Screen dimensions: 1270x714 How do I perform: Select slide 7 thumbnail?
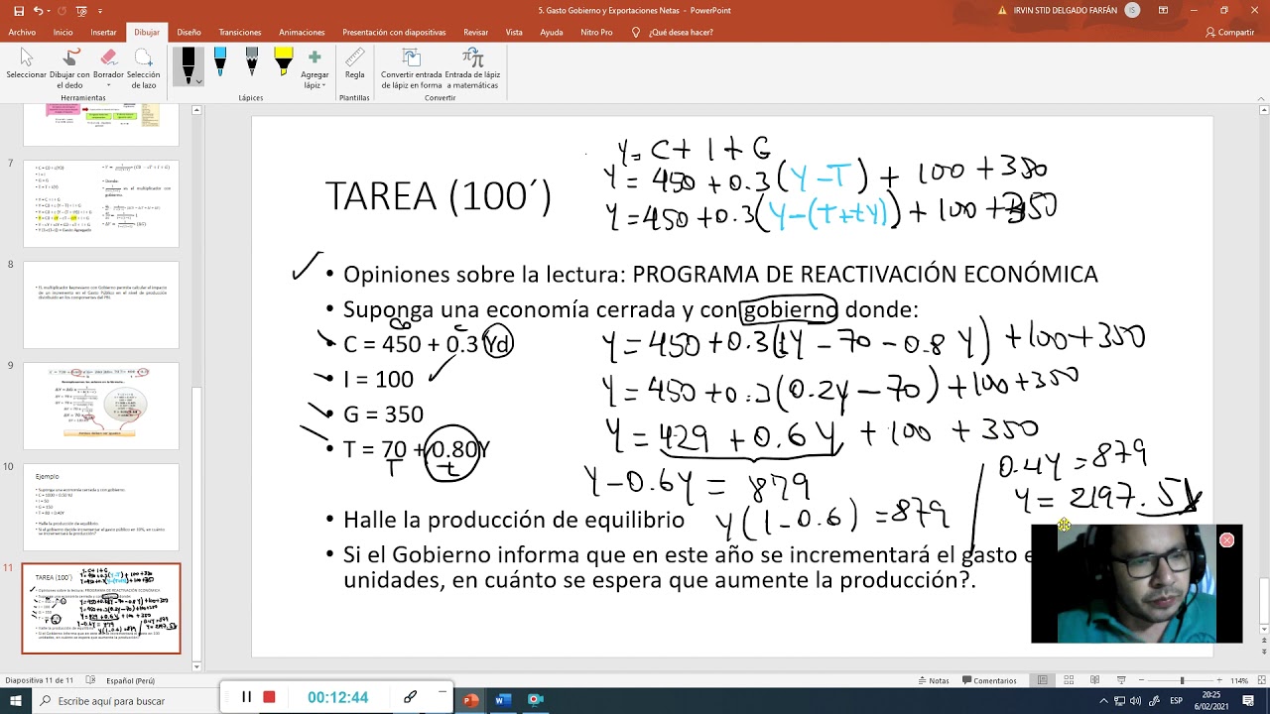pyautogui.click(x=100, y=203)
